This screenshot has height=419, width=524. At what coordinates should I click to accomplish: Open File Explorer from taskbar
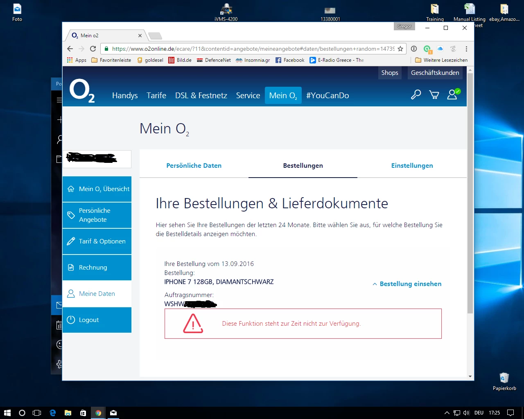[x=68, y=413]
